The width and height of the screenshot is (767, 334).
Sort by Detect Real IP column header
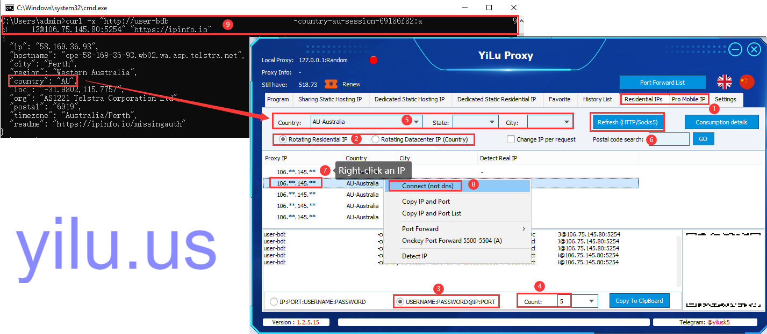(557, 158)
